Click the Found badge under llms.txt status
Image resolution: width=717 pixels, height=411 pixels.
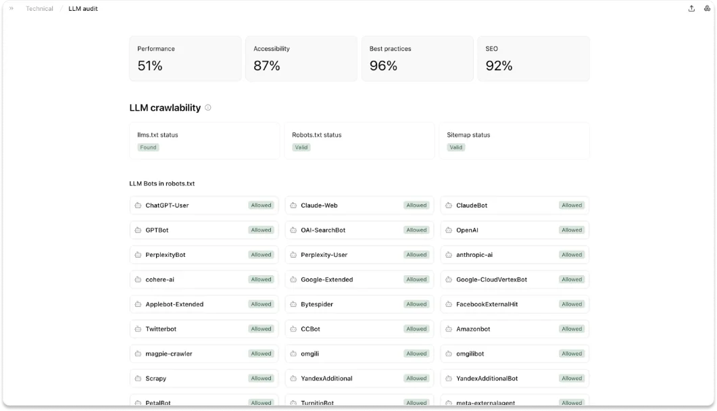(x=148, y=147)
